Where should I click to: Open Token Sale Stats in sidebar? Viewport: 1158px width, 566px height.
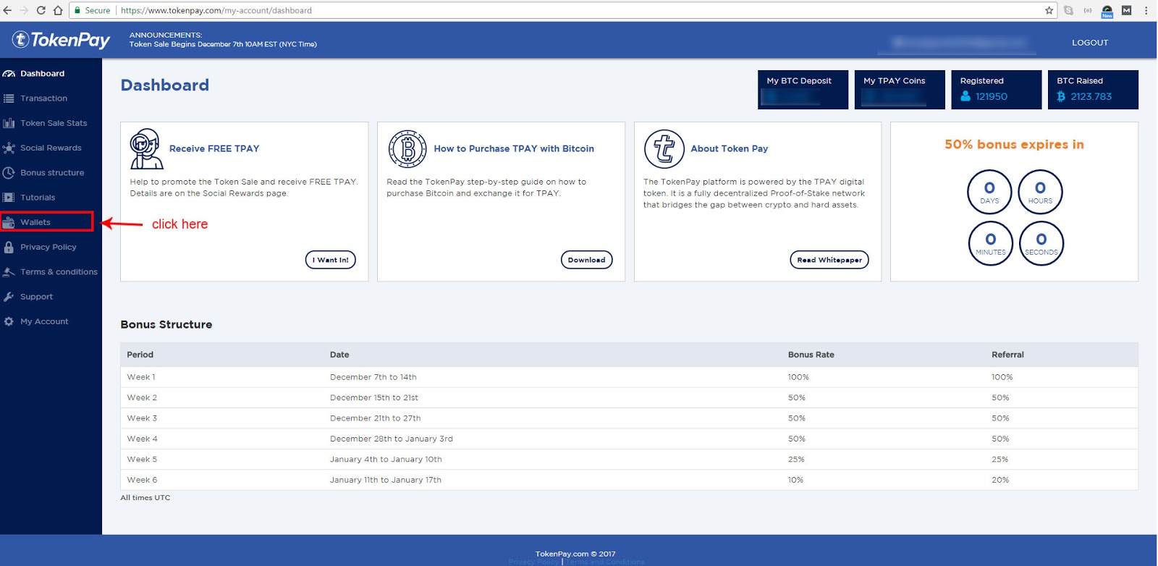54,123
